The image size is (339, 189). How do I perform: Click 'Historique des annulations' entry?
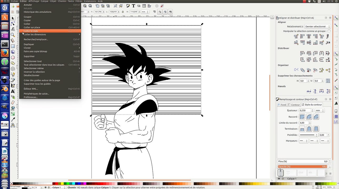(50, 12)
